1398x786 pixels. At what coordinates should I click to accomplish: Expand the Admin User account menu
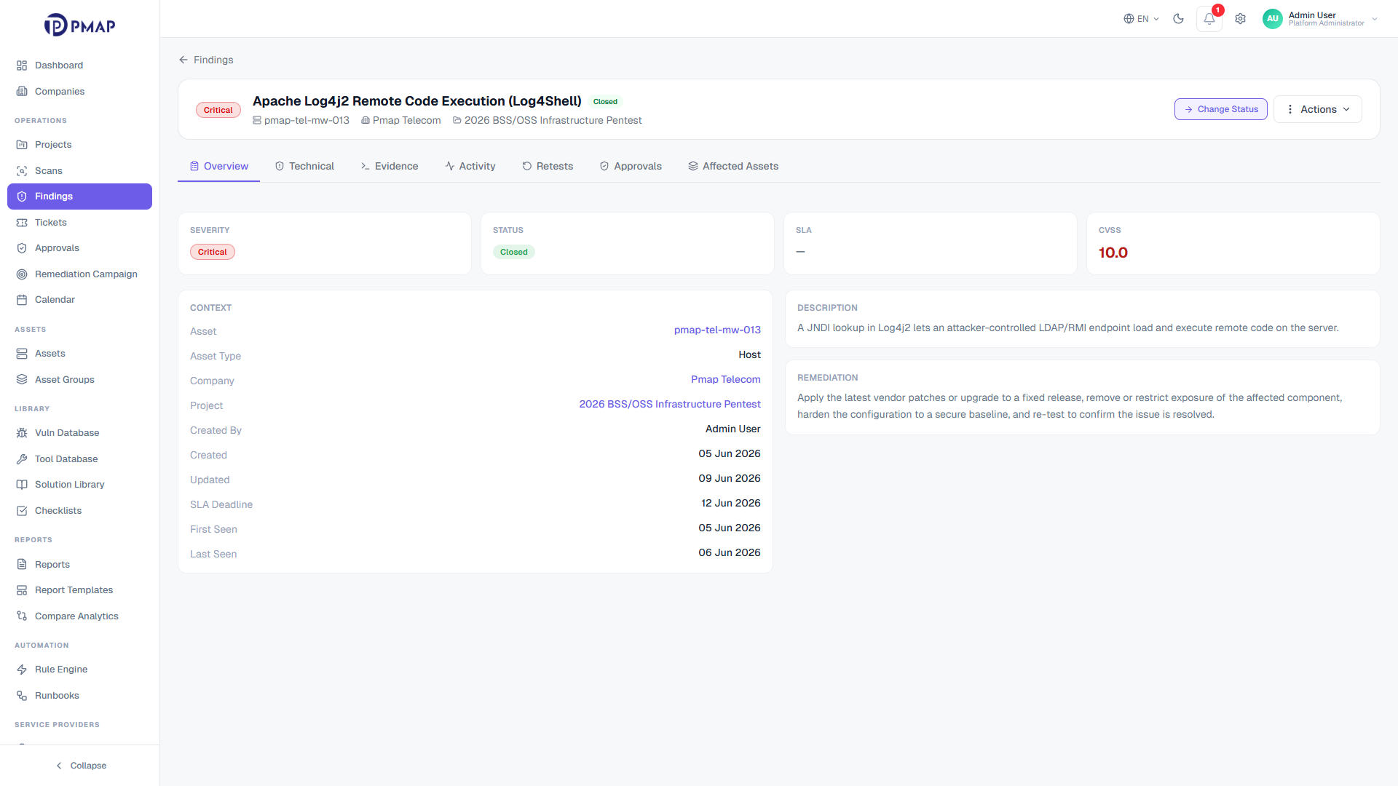[1322, 19]
